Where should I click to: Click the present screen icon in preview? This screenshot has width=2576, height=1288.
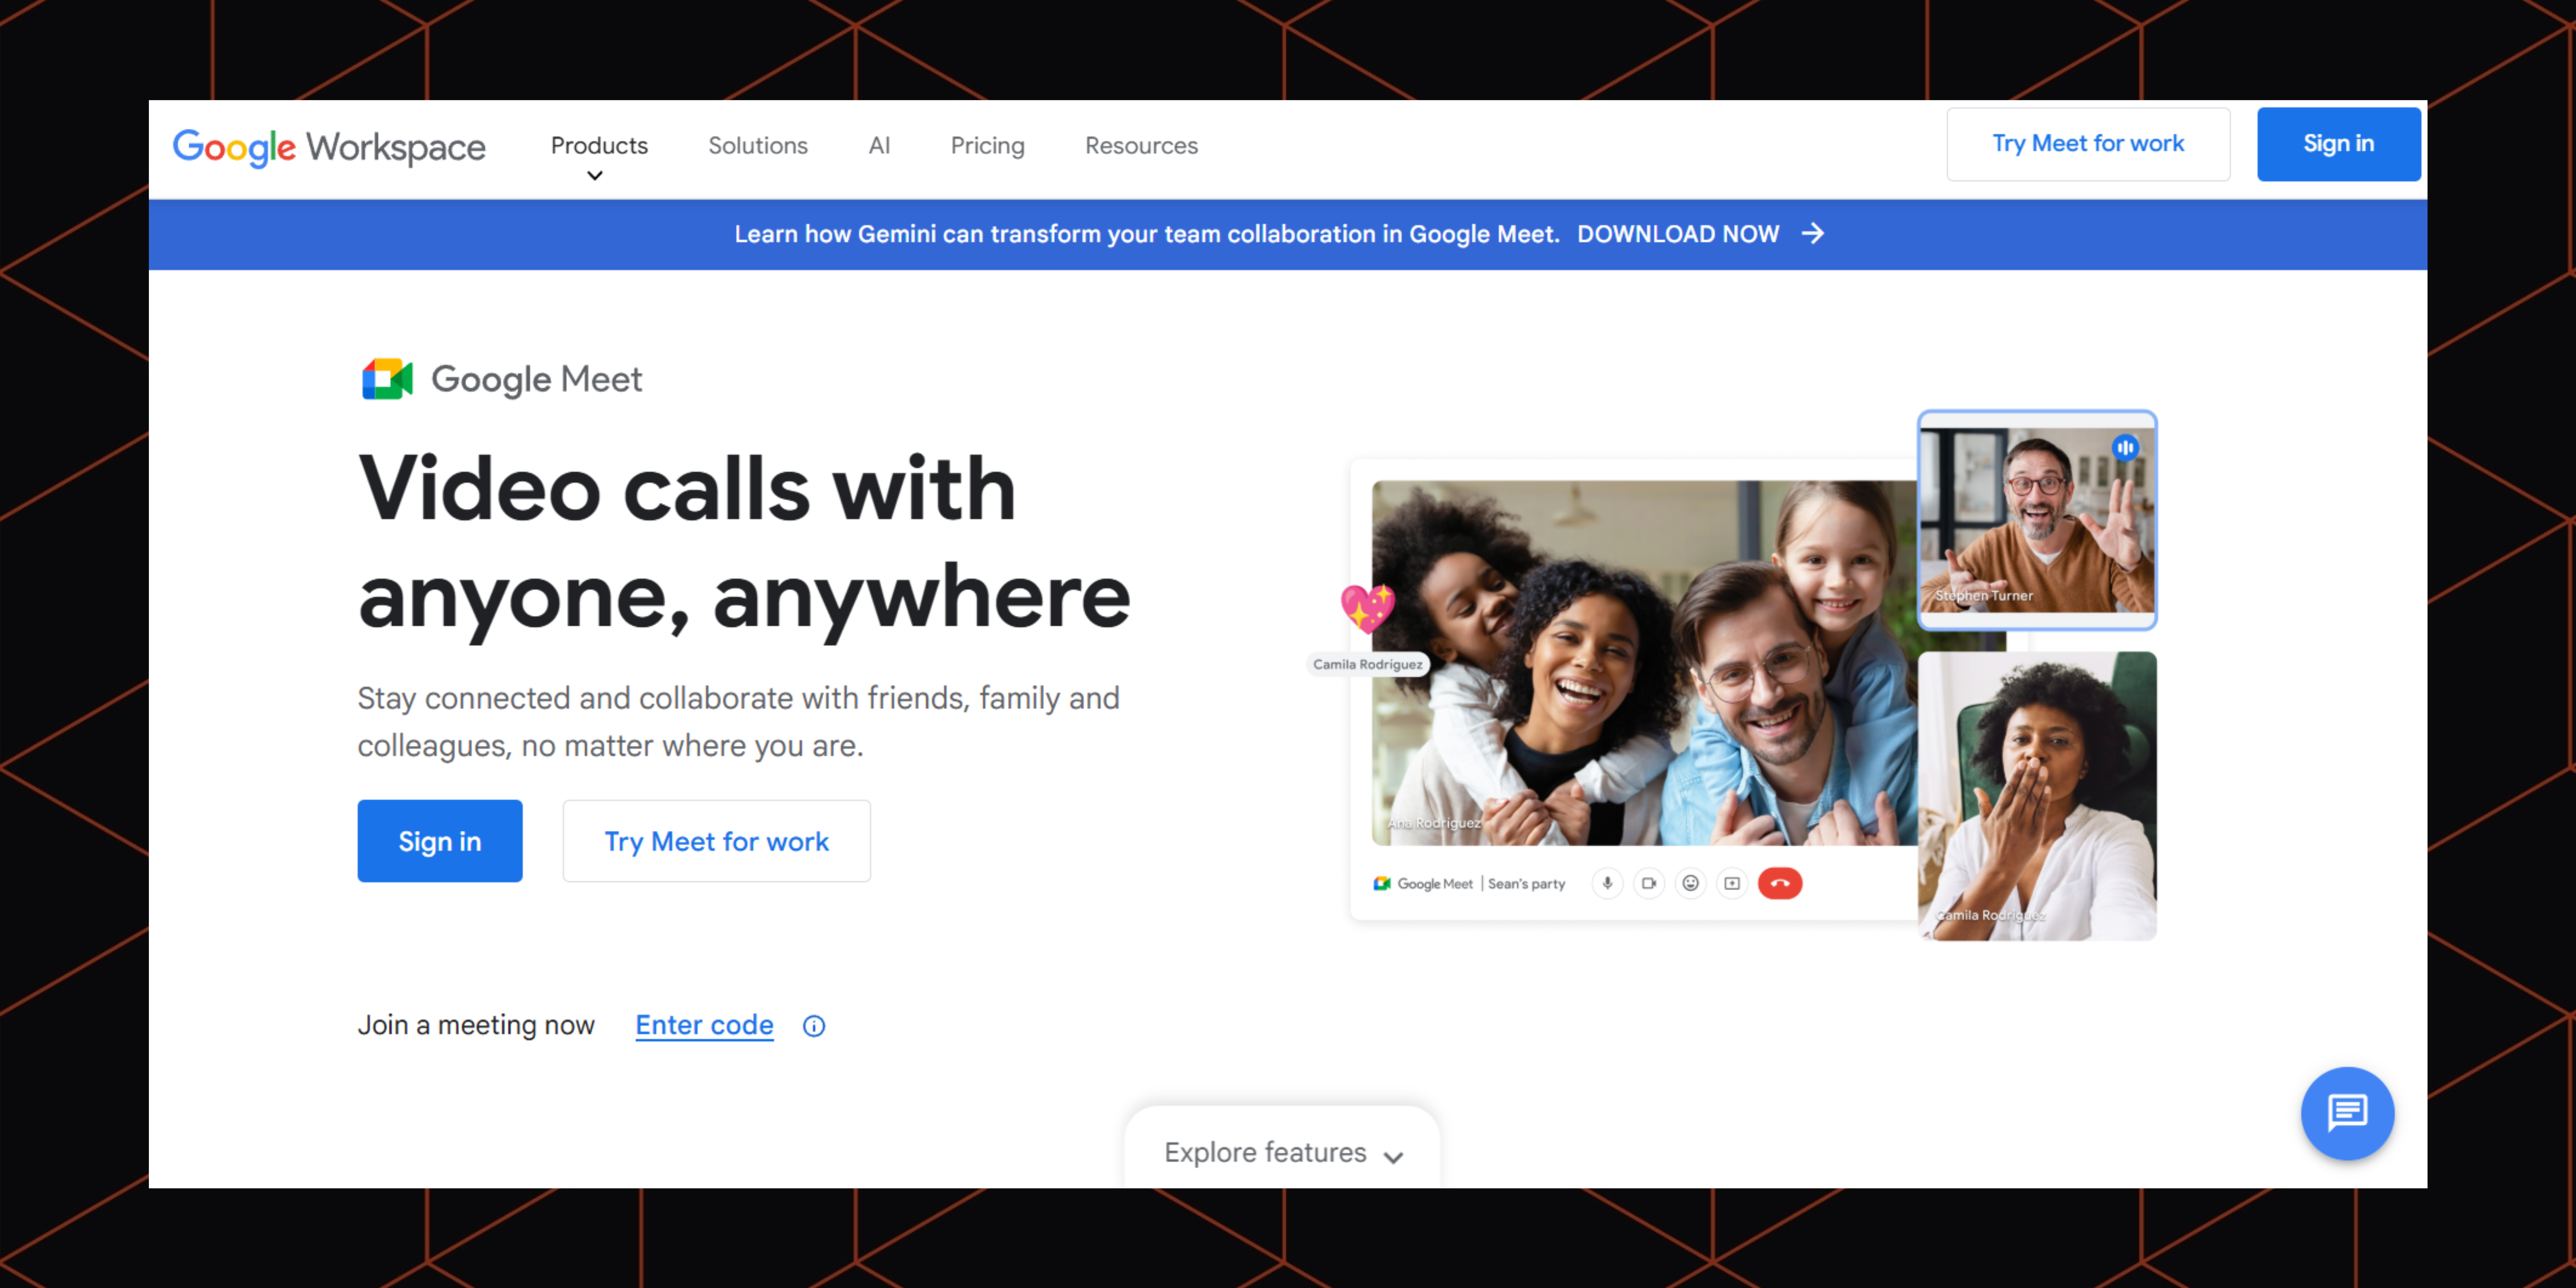(x=1732, y=883)
